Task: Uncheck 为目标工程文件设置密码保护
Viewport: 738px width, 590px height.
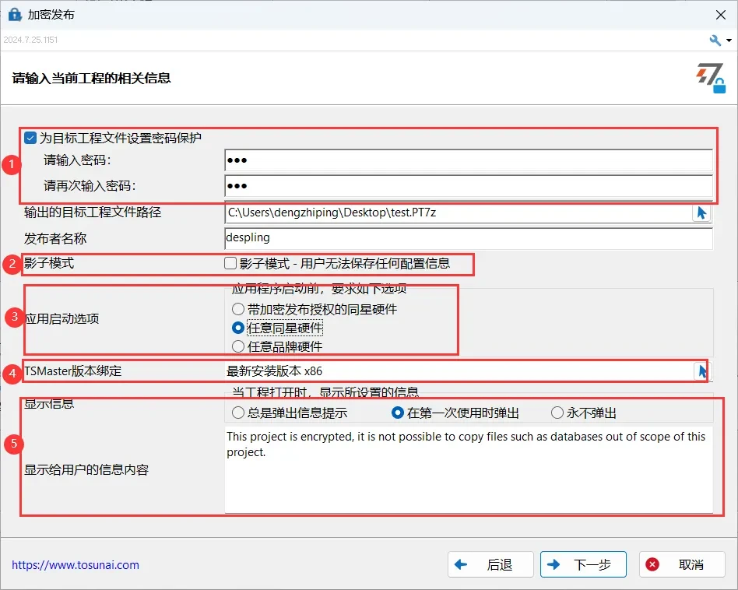Action: 30,138
